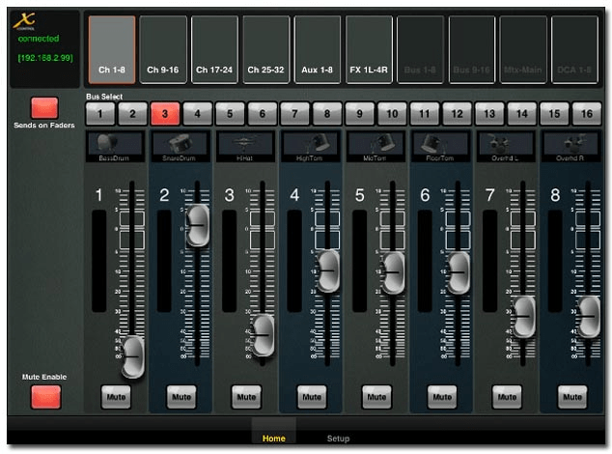Screen dimensions: 612x454
Task: Open the Ch 1-8 layer tab
Action: 112,49
